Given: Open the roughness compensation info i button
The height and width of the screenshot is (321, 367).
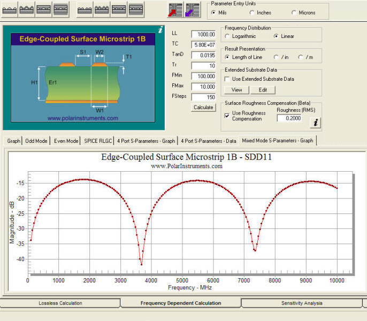Looking at the screenshot, I should [316, 122].
